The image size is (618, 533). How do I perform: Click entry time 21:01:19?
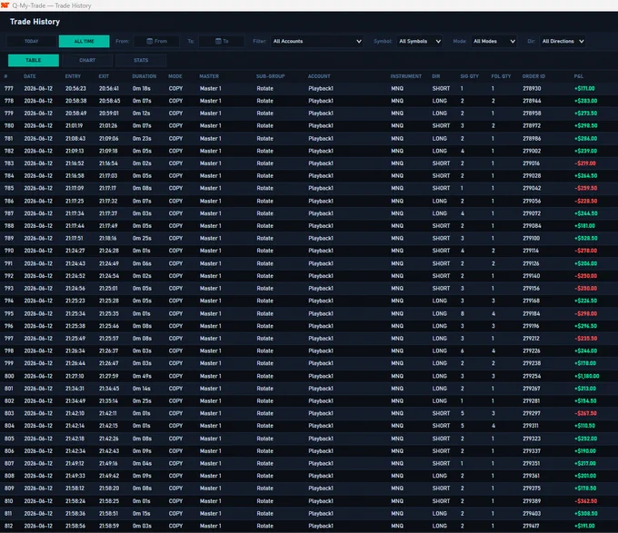pyautogui.click(x=75, y=126)
